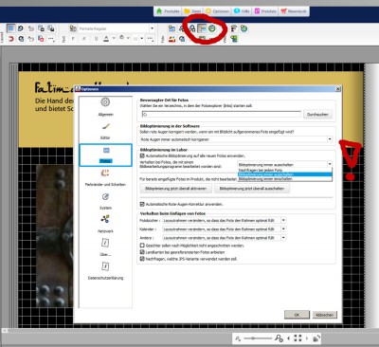Open the Allgemein gear settings category

click(105, 102)
